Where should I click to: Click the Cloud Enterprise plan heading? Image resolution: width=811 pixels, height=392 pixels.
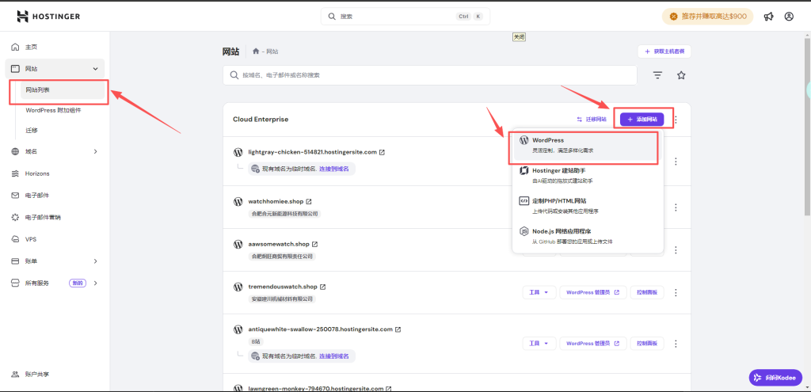point(260,120)
